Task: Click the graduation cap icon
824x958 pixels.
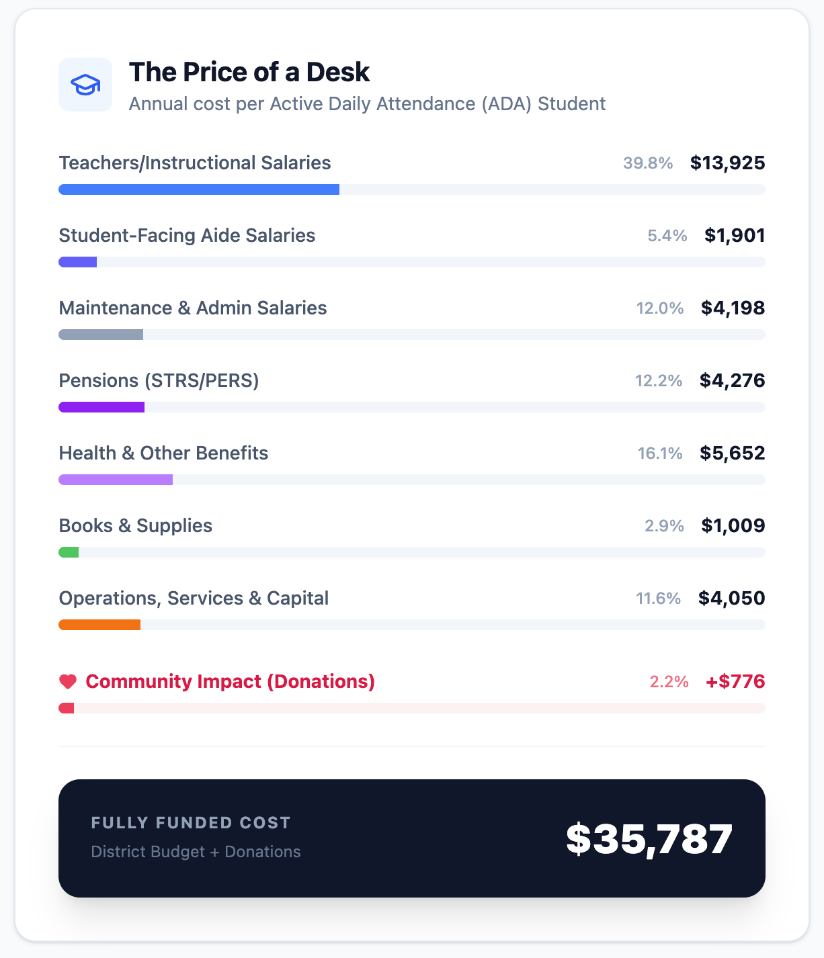Action: click(85, 85)
